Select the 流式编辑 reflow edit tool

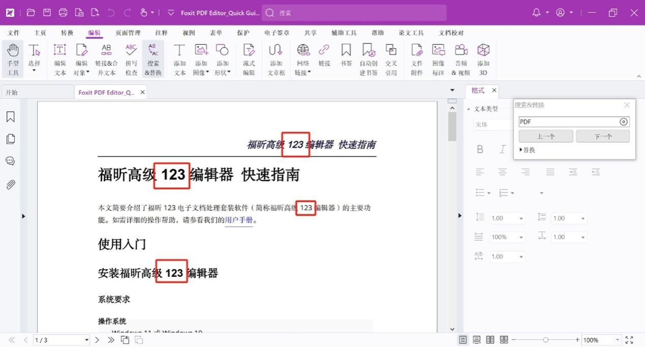click(249, 59)
